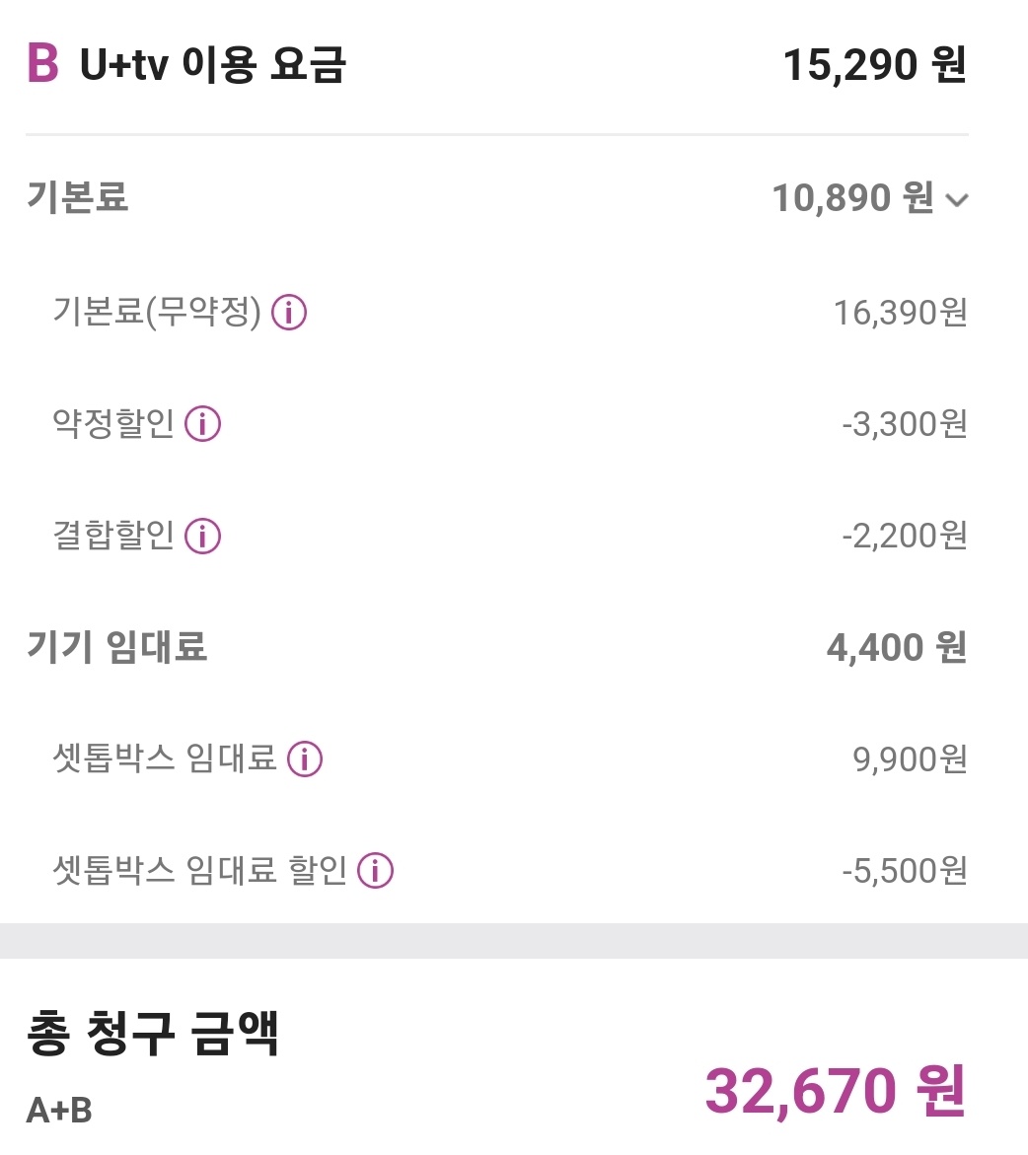Select the U+tv 이용 요금 heading
The width and height of the screenshot is (1028, 1155).
click(212, 65)
